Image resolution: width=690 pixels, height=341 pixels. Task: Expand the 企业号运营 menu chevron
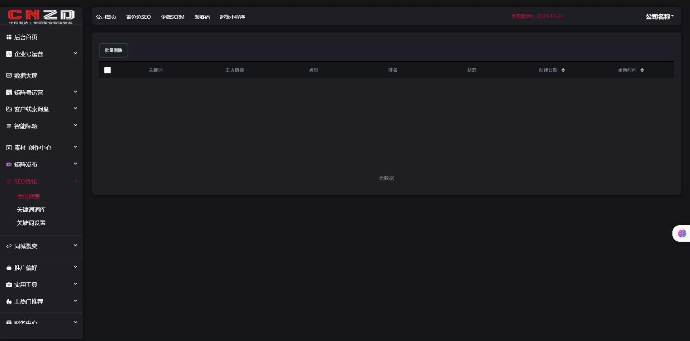(x=75, y=53)
